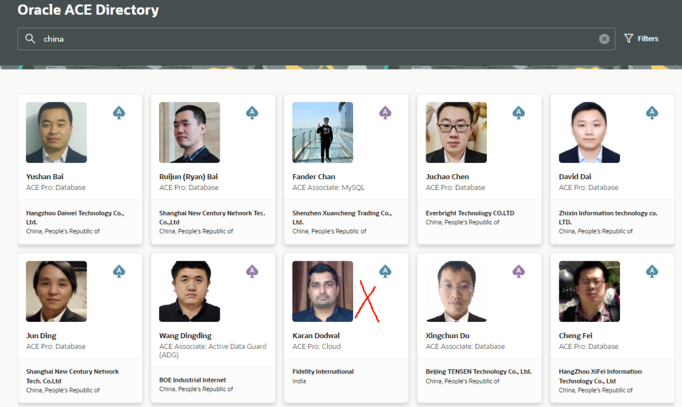The image size is (682, 407).
Task: Click the Oracle ACE Directory heading
Action: (x=88, y=9)
